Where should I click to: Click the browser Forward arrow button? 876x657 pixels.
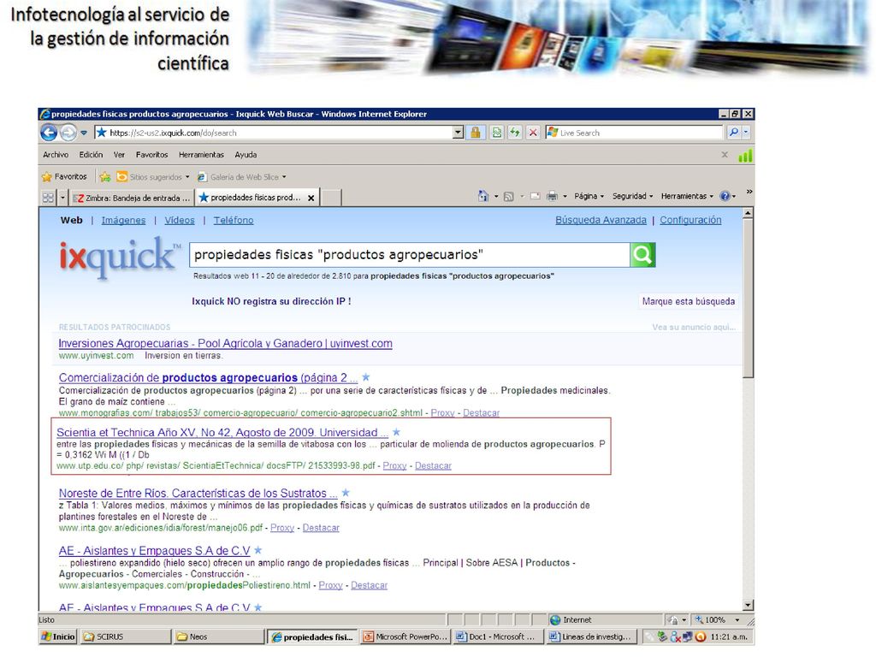pos(68,133)
